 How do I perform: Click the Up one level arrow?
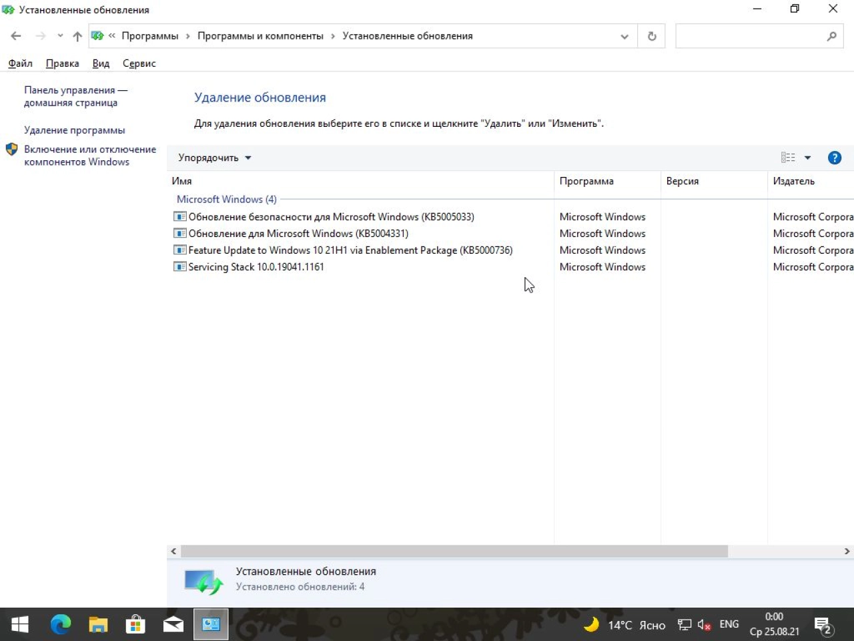click(77, 36)
